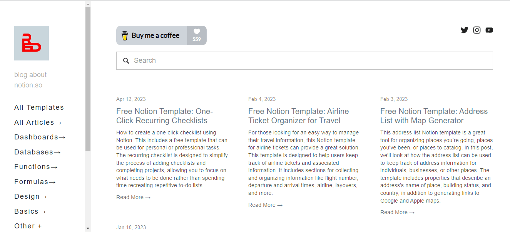Open the Databases→ sidebar item
Screen dimensions: 510x233
pyautogui.click(x=38, y=152)
